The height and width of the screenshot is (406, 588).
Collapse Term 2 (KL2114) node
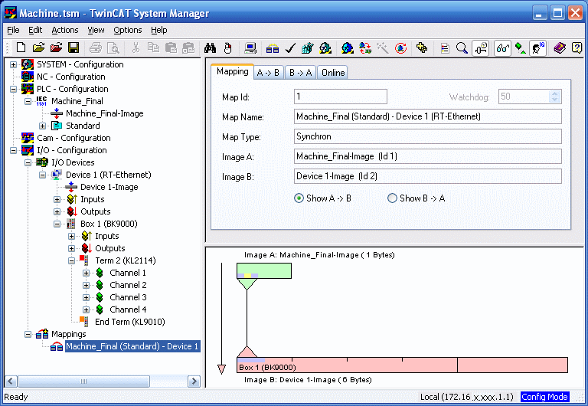point(71,260)
